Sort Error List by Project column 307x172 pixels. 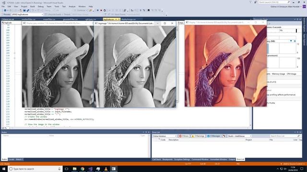248,140
